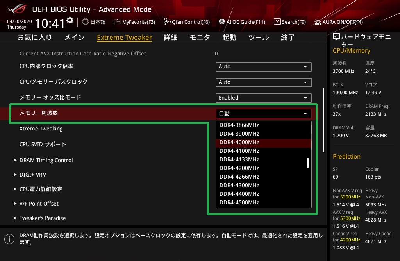The height and width of the screenshot is (261, 400).
Task: Open CPU内部クロック倍率 Auto dropdown
Action: point(264,66)
